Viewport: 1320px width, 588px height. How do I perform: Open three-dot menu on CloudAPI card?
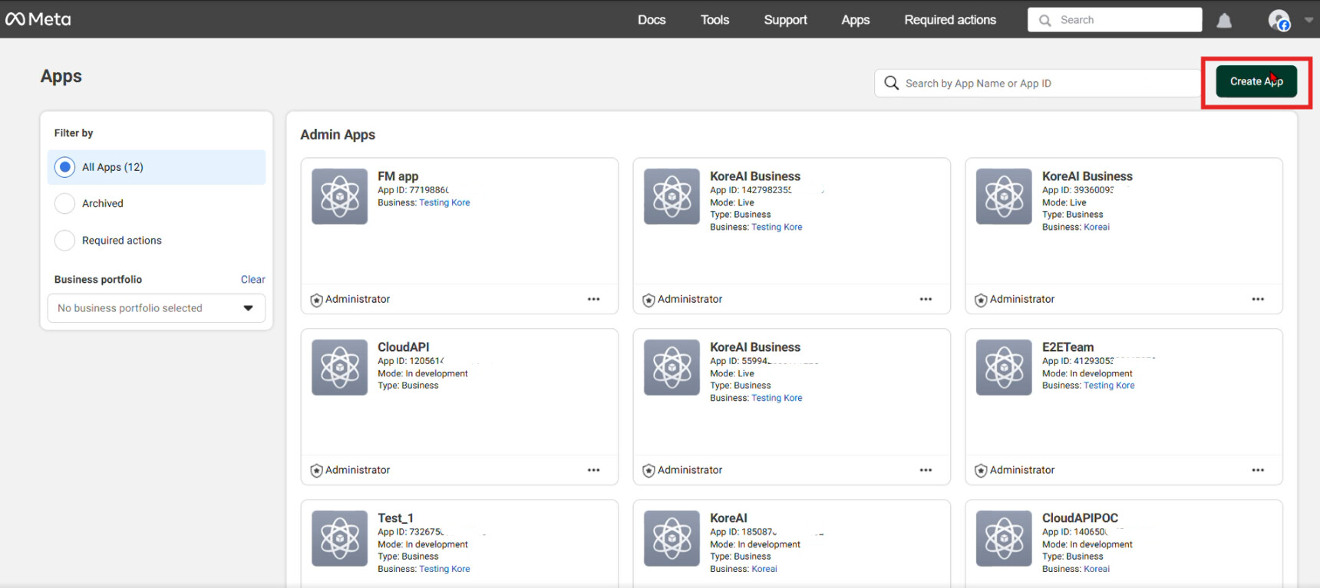[593, 470]
